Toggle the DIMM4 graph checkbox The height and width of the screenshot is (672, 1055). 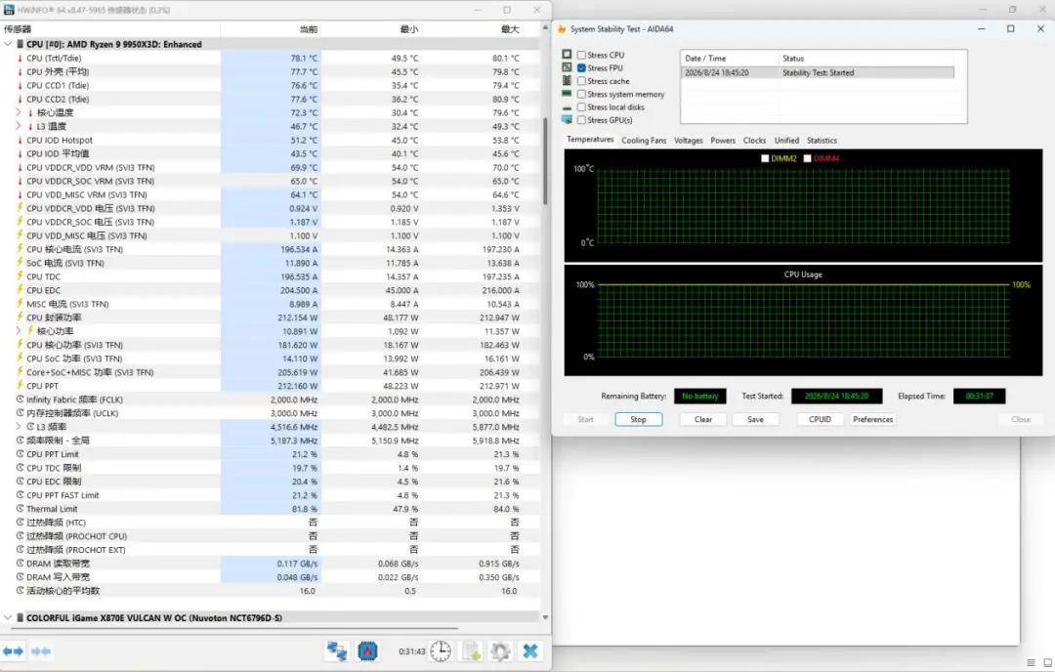tap(808, 159)
